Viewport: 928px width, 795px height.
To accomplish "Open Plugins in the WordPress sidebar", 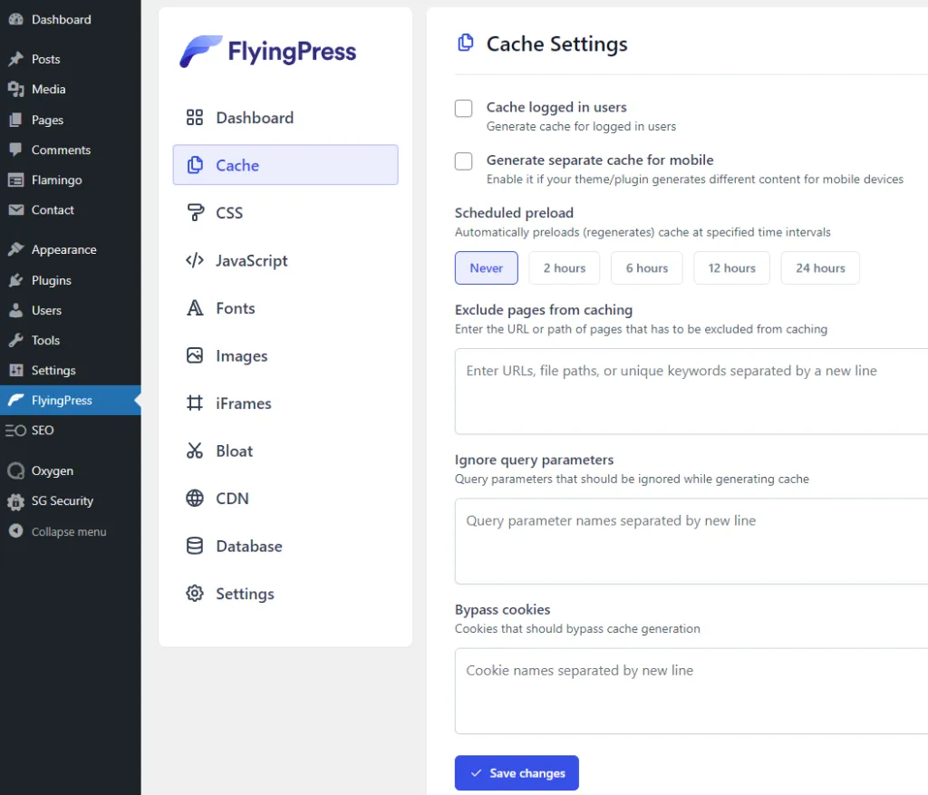I will (x=51, y=280).
